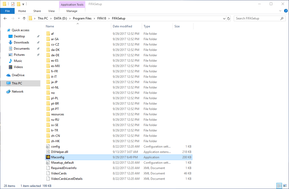The height and width of the screenshot is (189, 289).
Task: Click the search magnifier icon
Action: [x=282, y=18]
